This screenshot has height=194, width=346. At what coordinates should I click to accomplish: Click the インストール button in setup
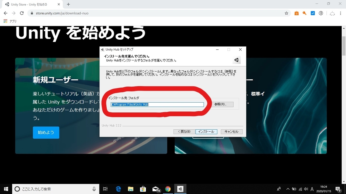206,132
